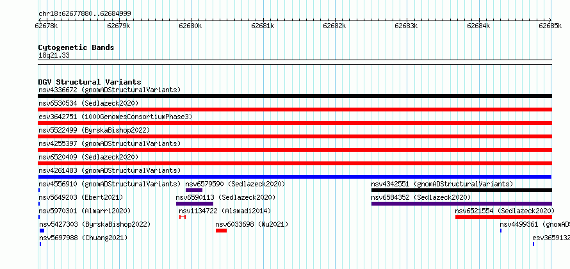Click the 62682k ruler label
Screen dimensions: 570x269
point(334,26)
